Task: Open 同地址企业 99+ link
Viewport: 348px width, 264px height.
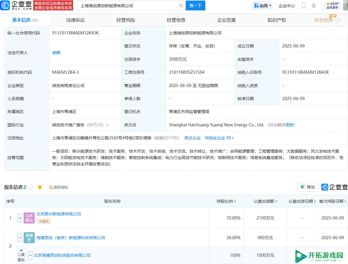Action: click(219, 138)
